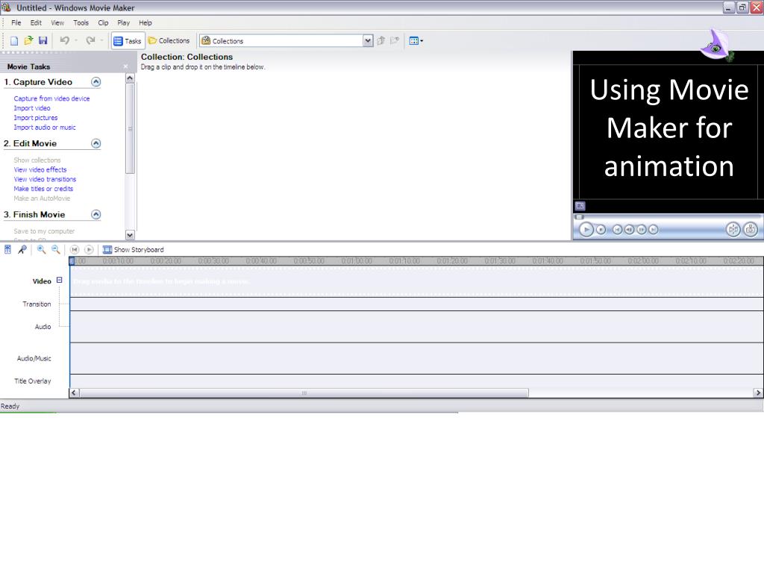The width and height of the screenshot is (764, 573).
Task: Click the 0:01:00.00 mark on the timeline ruler
Action: [x=357, y=261]
